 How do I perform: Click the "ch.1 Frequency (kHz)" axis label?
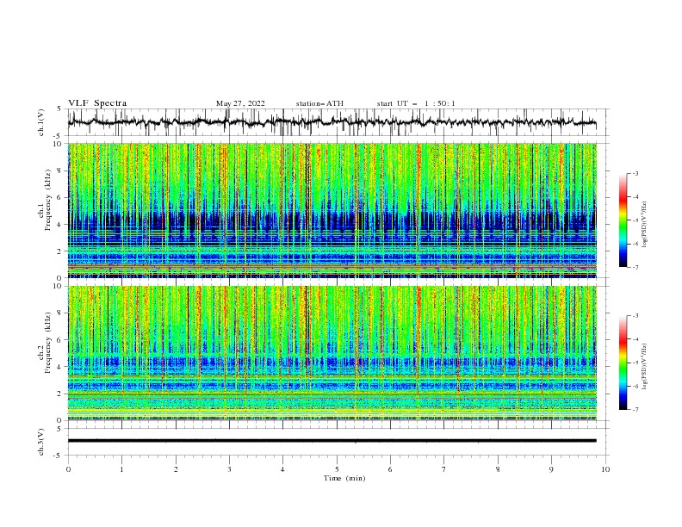[x=45, y=210]
